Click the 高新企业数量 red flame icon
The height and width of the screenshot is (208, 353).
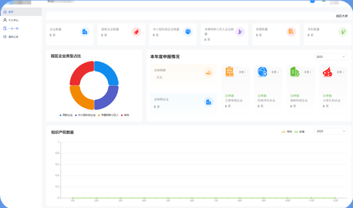[136, 32]
